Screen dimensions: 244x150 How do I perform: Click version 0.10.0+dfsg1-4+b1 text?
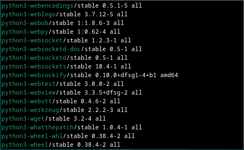pyautogui.click(x=126, y=75)
